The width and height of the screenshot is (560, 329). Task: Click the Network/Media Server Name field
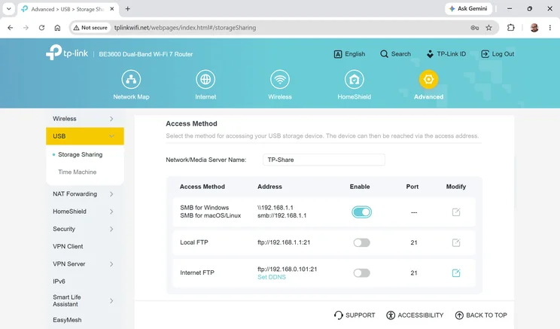tap(324, 160)
